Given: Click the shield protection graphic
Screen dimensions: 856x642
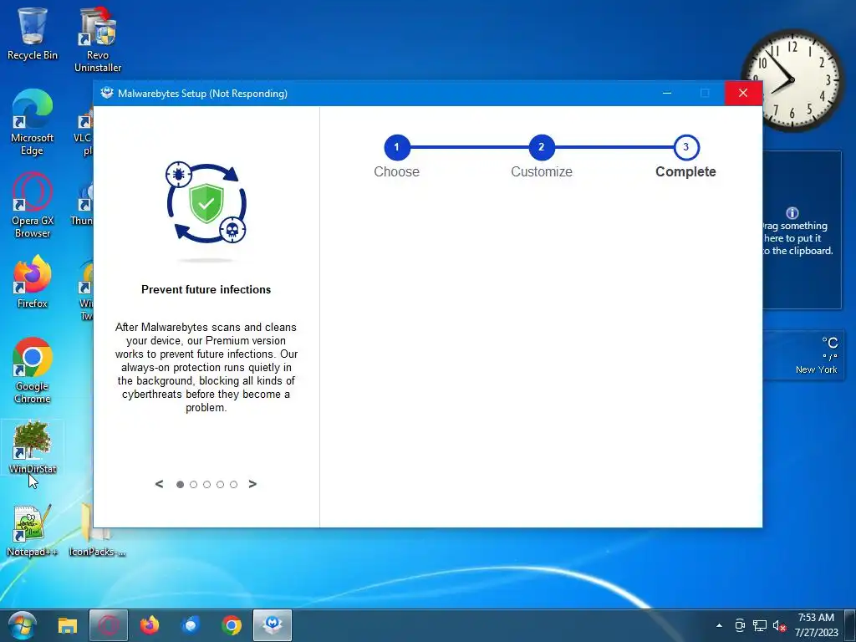Looking at the screenshot, I should [x=206, y=204].
